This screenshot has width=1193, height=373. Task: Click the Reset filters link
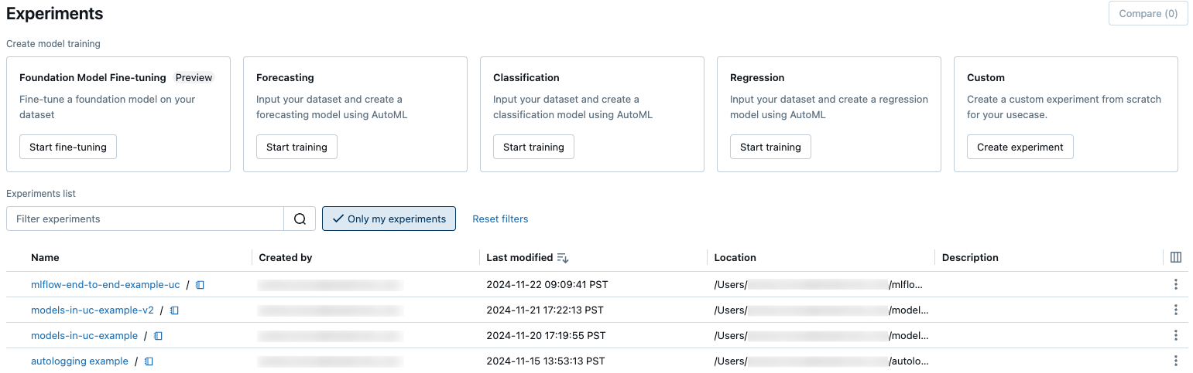point(500,219)
